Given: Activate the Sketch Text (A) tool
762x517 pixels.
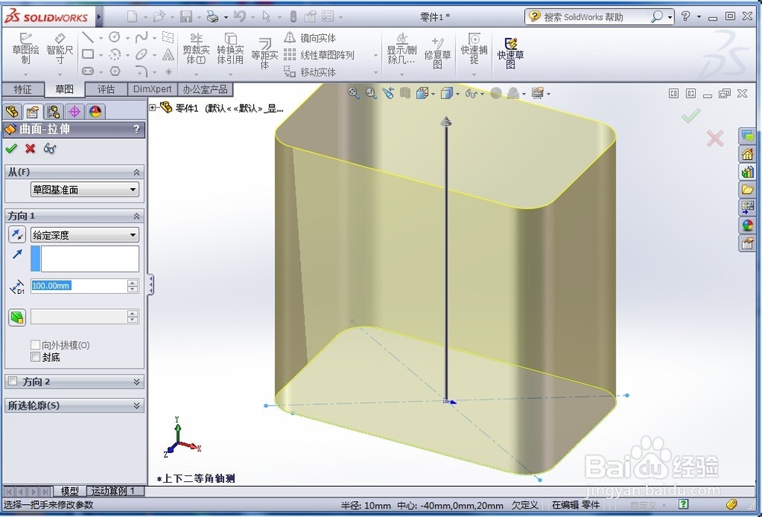Looking at the screenshot, I should coord(168,54).
